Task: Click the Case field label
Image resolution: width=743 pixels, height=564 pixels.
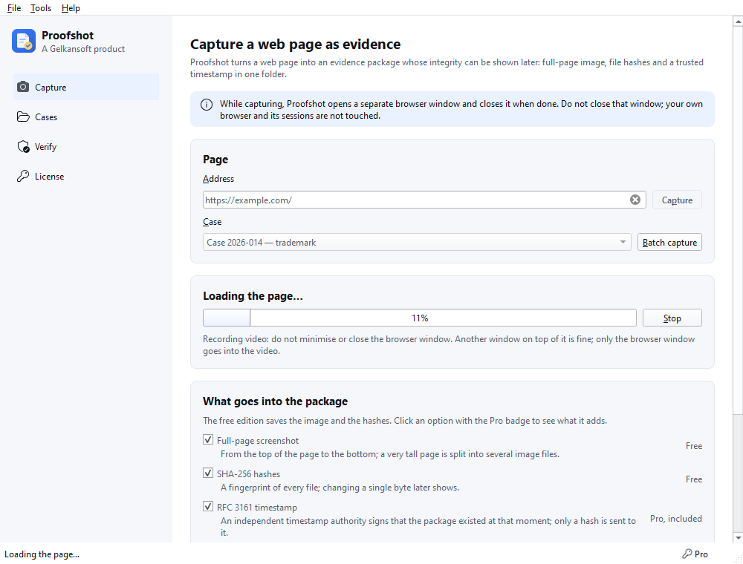Action: pyautogui.click(x=212, y=222)
